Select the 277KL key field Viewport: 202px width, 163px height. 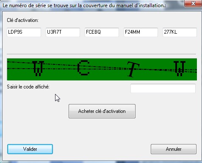point(180,32)
